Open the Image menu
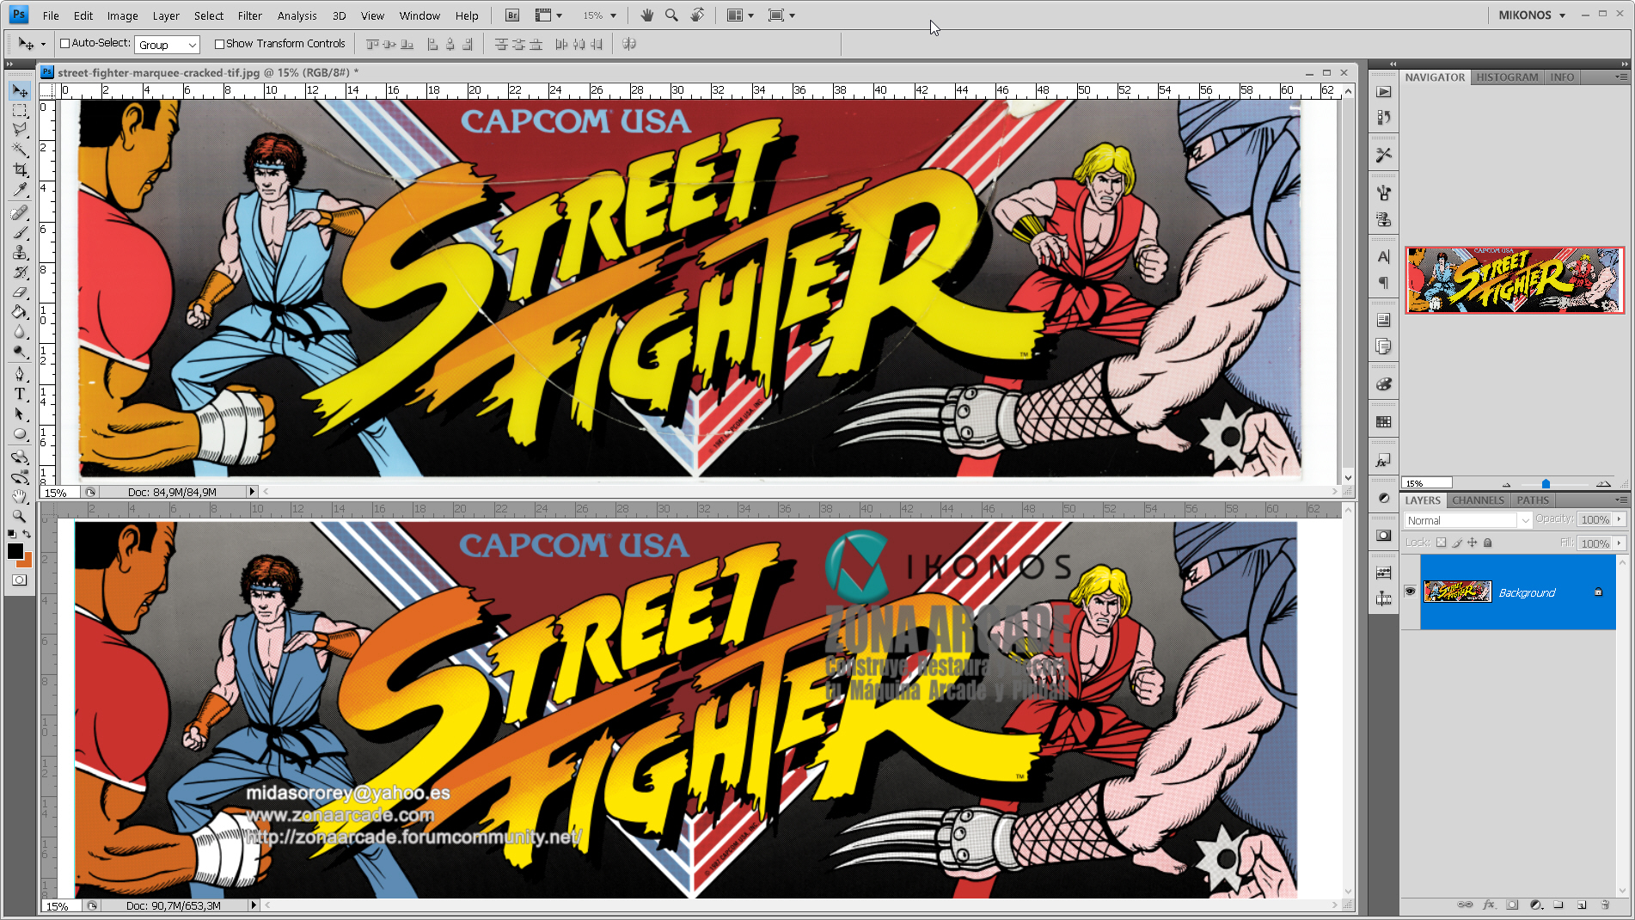This screenshot has height=920, width=1635. pyautogui.click(x=123, y=15)
